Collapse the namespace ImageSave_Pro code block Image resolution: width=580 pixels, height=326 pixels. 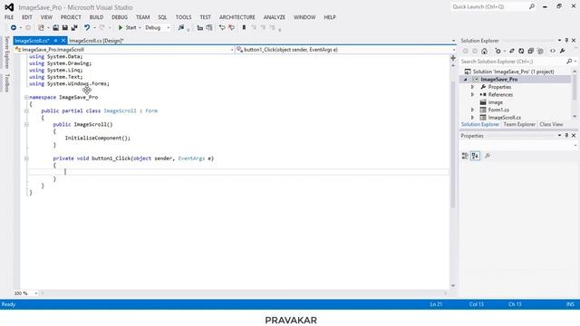(x=26, y=97)
